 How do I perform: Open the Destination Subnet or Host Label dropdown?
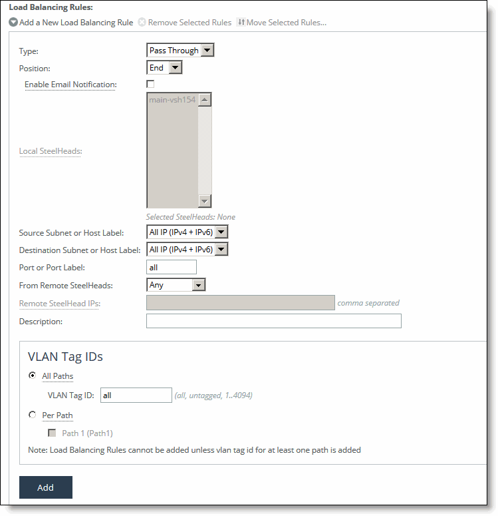187,250
